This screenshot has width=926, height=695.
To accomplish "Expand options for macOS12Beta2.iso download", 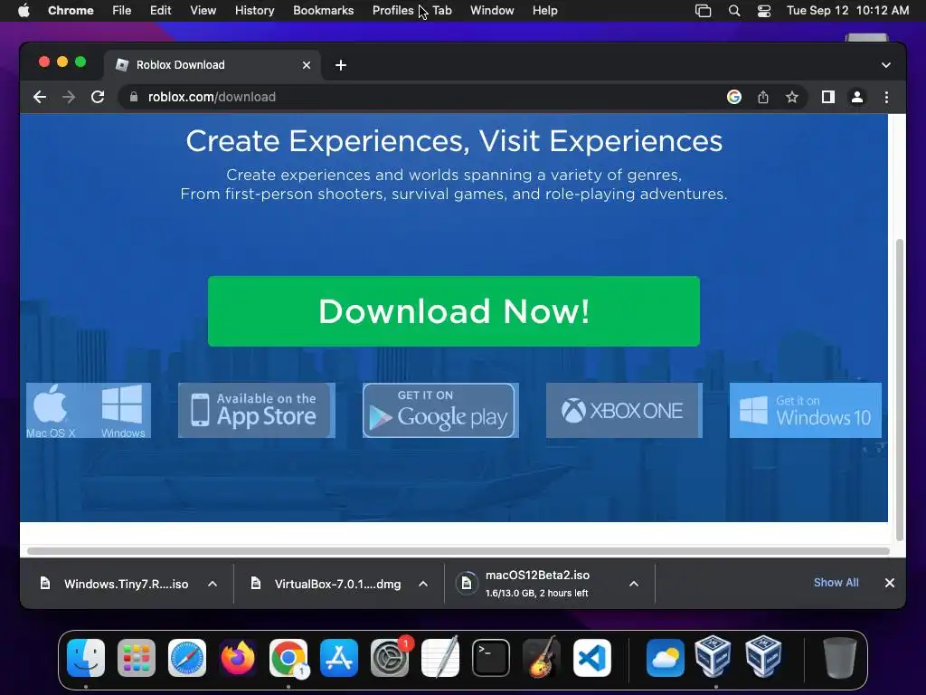I will (634, 584).
